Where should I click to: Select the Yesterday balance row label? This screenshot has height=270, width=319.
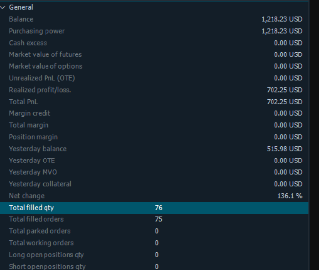(x=38, y=149)
